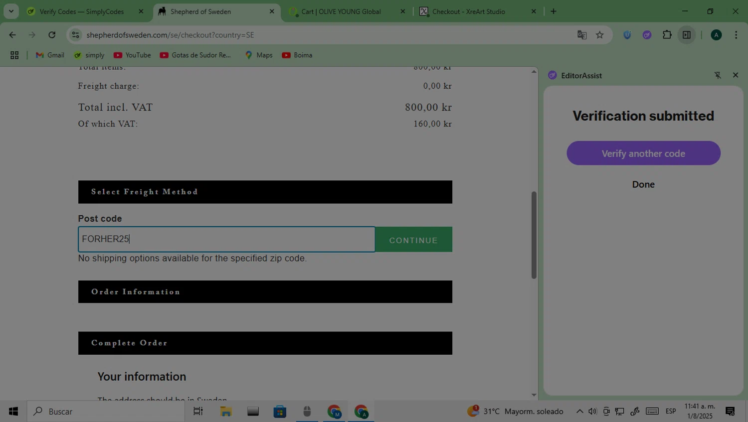The height and width of the screenshot is (422, 748).
Task: Open the Gotas de Sudor Re... bookmark
Action: click(195, 55)
